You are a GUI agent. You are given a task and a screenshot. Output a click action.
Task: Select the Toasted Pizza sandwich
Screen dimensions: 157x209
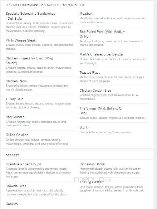(90, 73)
